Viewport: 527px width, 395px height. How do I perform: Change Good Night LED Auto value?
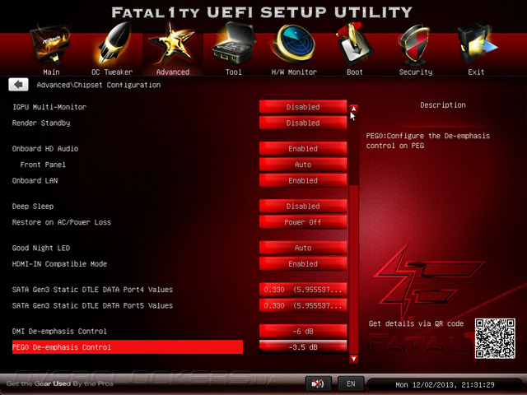click(x=303, y=248)
